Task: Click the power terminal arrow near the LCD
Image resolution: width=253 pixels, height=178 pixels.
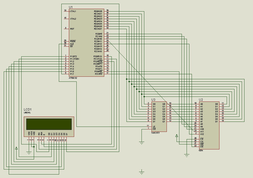Action: [x=16, y=148]
